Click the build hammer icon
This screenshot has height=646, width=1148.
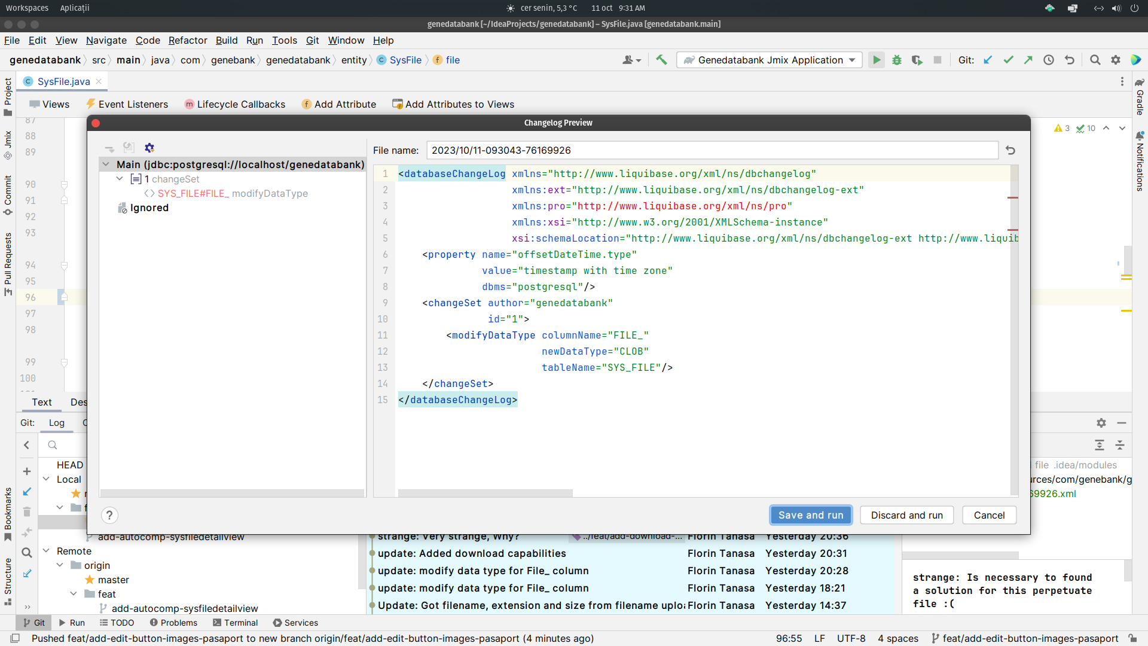[x=661, y=60]
